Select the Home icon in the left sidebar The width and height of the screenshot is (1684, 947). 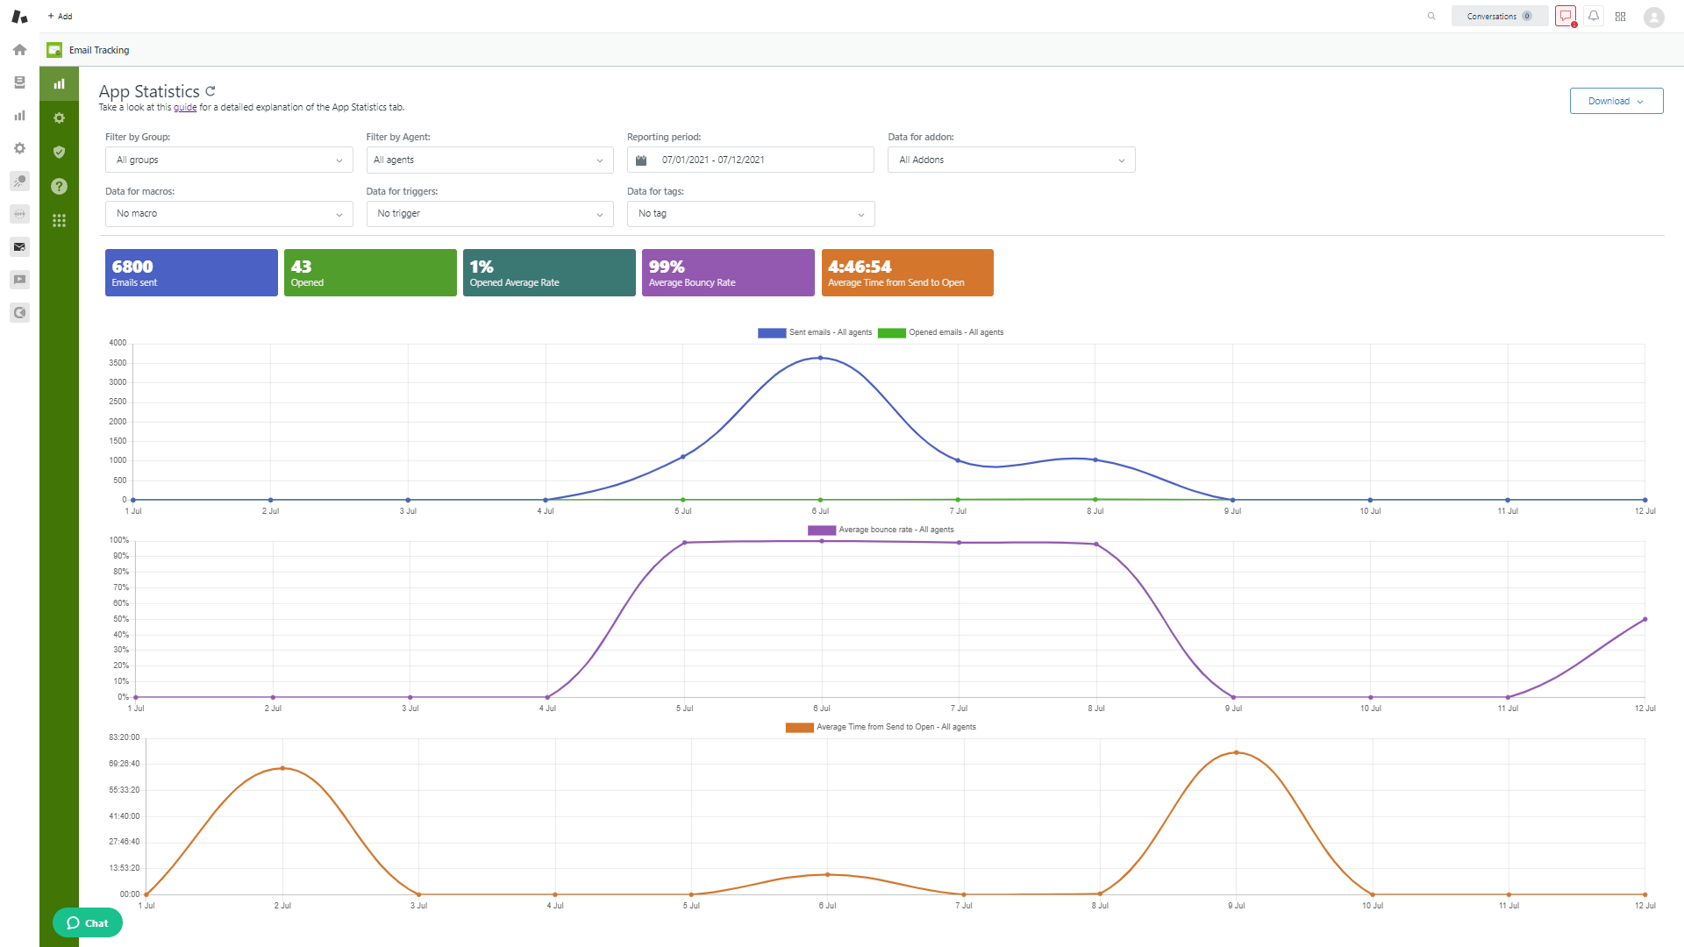pos(19,50)
